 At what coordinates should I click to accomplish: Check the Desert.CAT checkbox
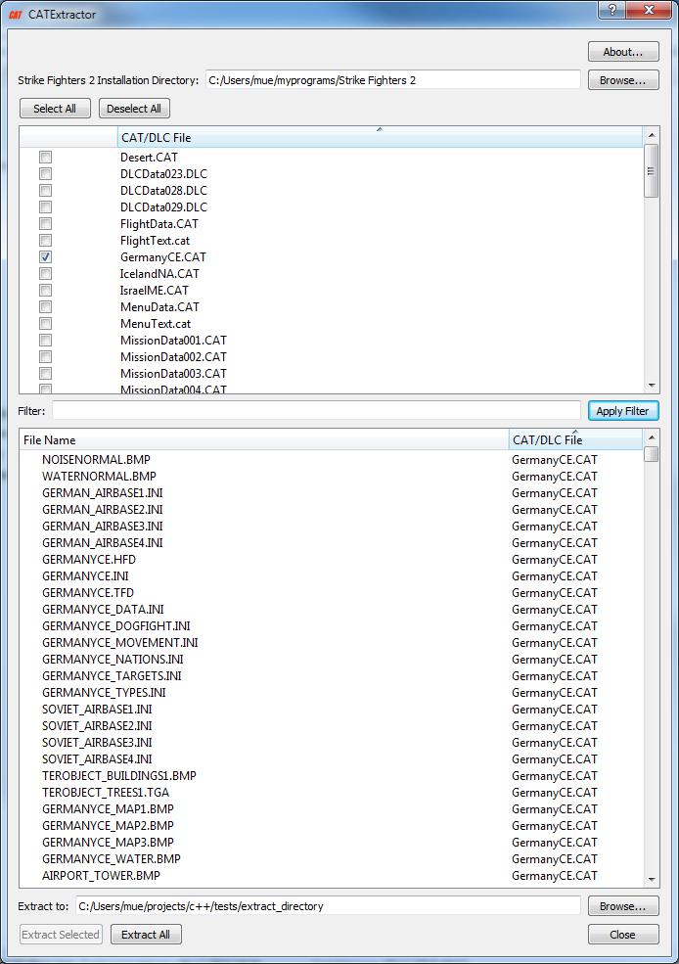click(45, 158)
